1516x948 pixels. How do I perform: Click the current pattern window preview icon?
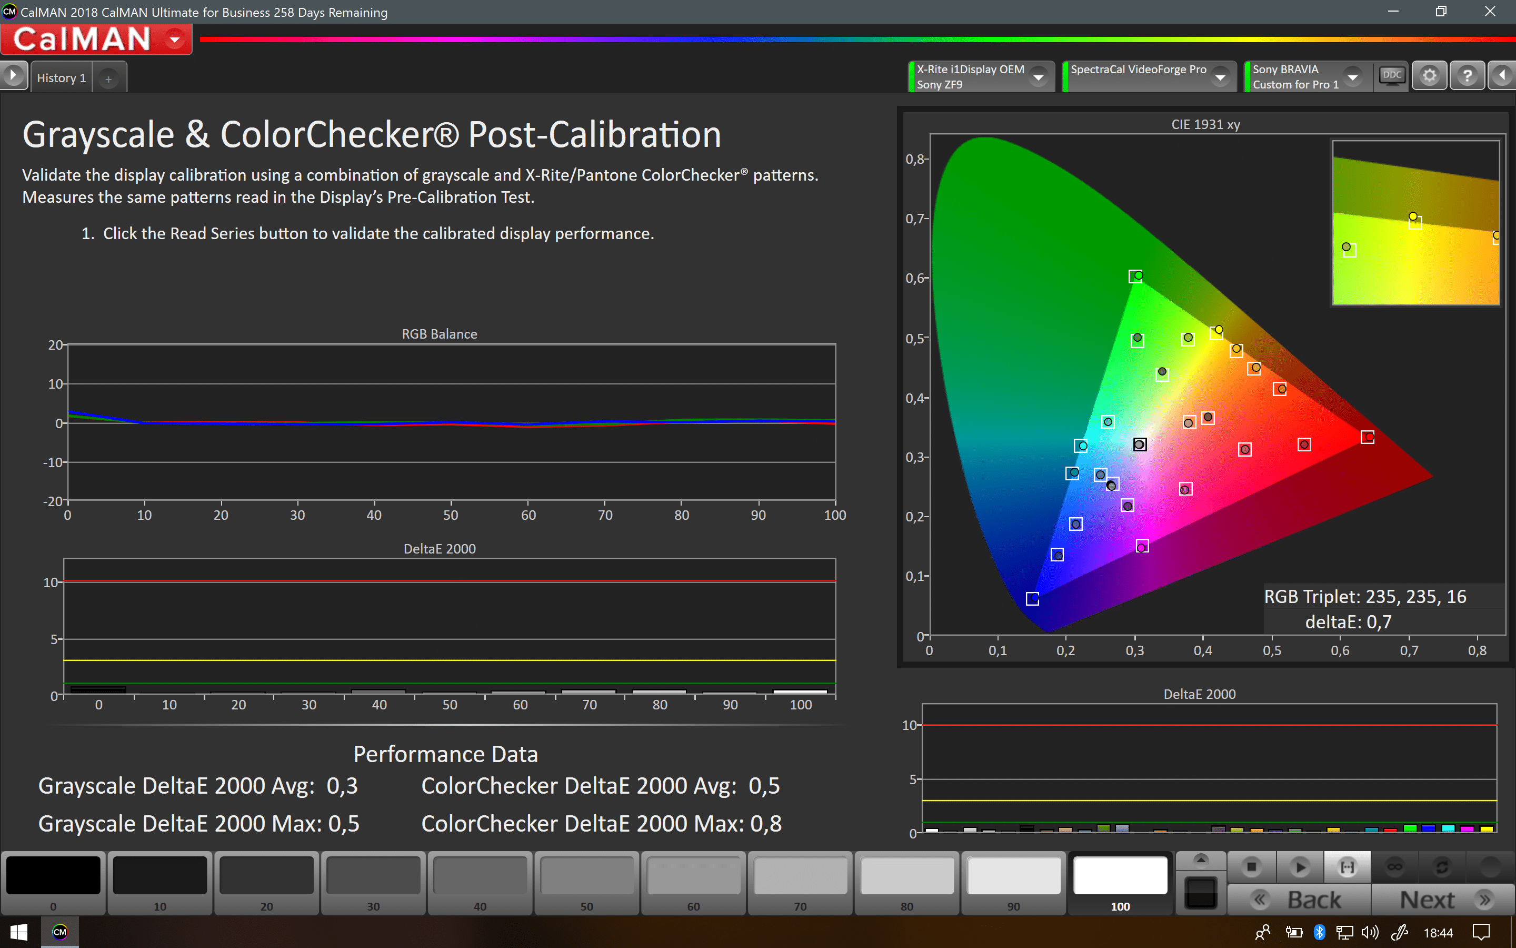(1201, 893)
